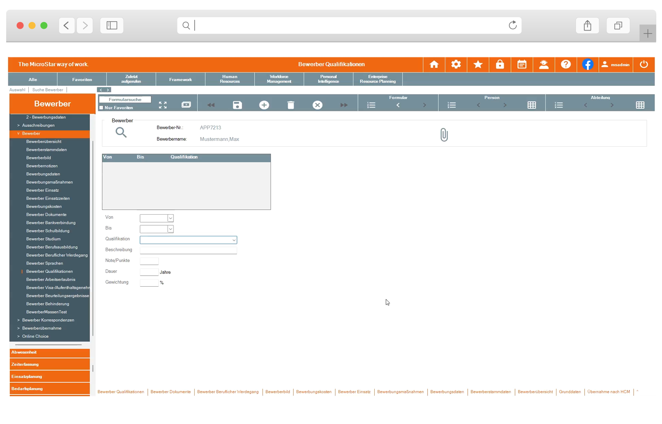Viewport: 662px width, 424px height.
Task: Toggle fullscreen expand icon in toolbar
Action: 163,105
